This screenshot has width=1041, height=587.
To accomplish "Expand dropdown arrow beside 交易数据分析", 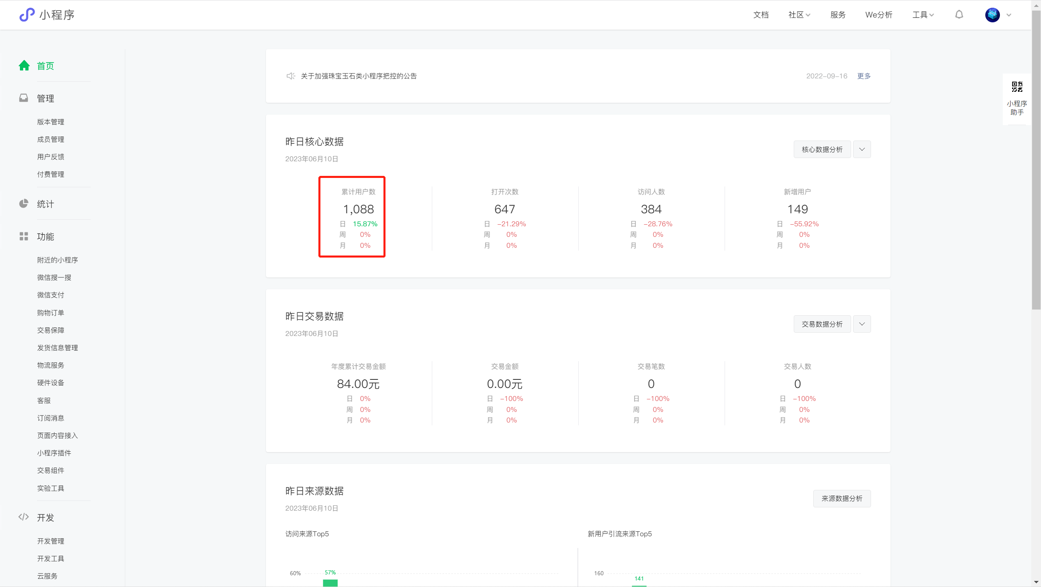I will (862, 324).
